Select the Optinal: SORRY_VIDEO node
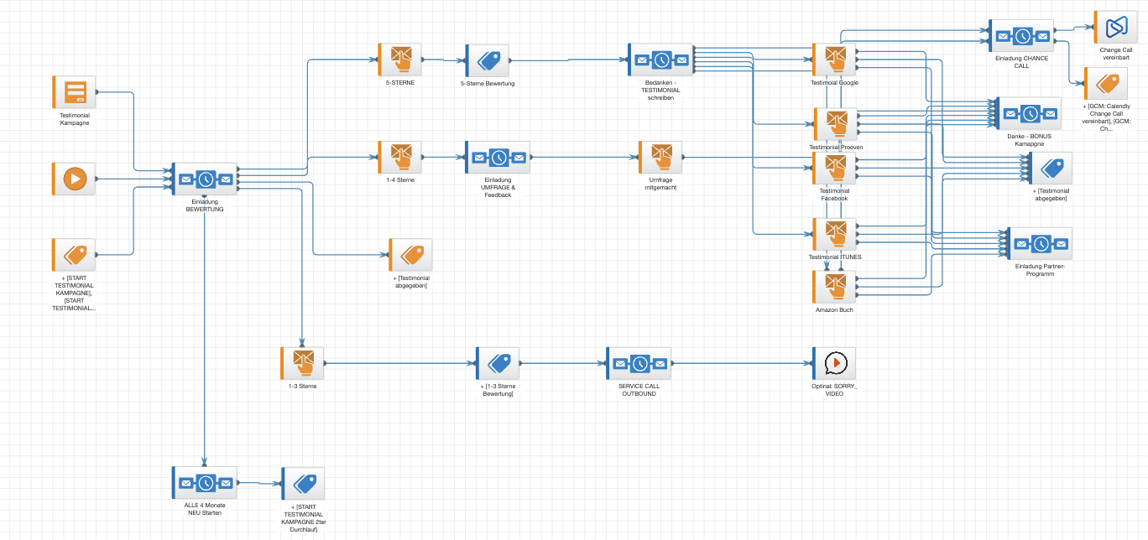Viewport: 1148px width, 540px height. pos(834,364)
